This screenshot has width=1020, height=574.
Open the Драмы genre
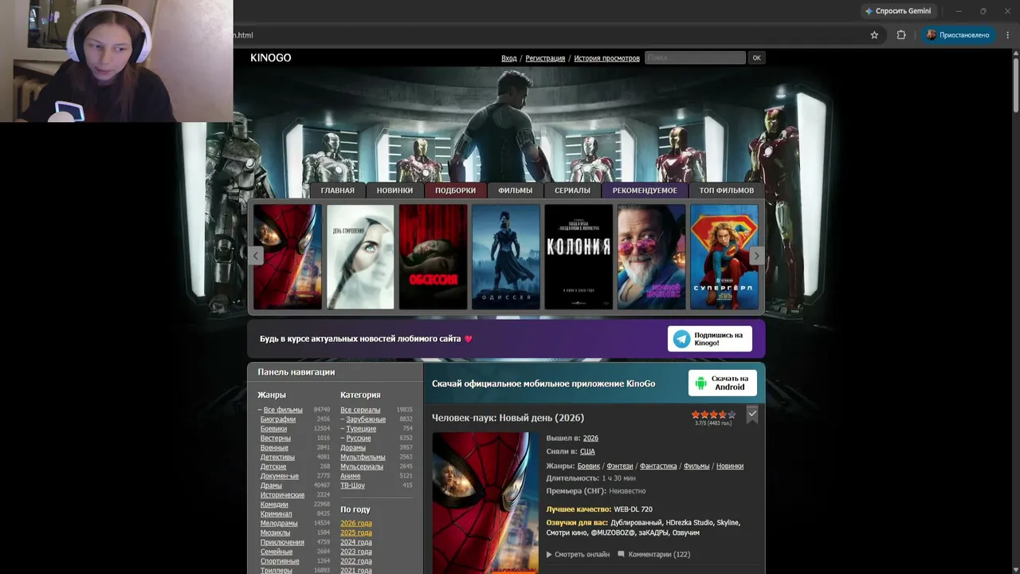coord(271,486)
